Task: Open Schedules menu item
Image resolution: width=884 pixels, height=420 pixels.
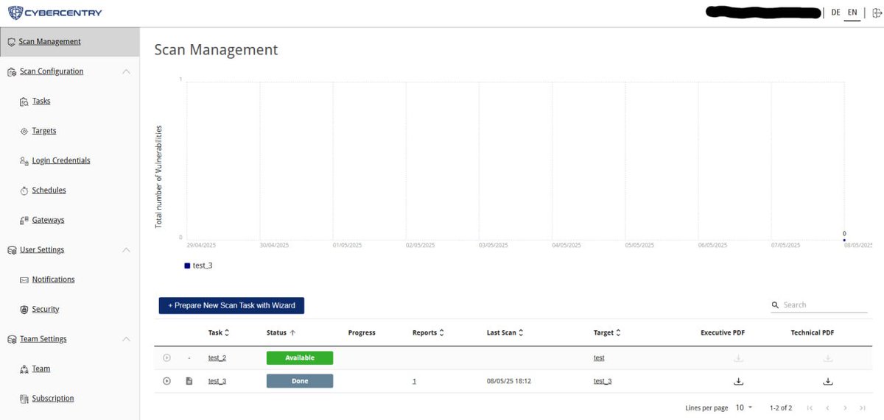Action: click(49, 191)
